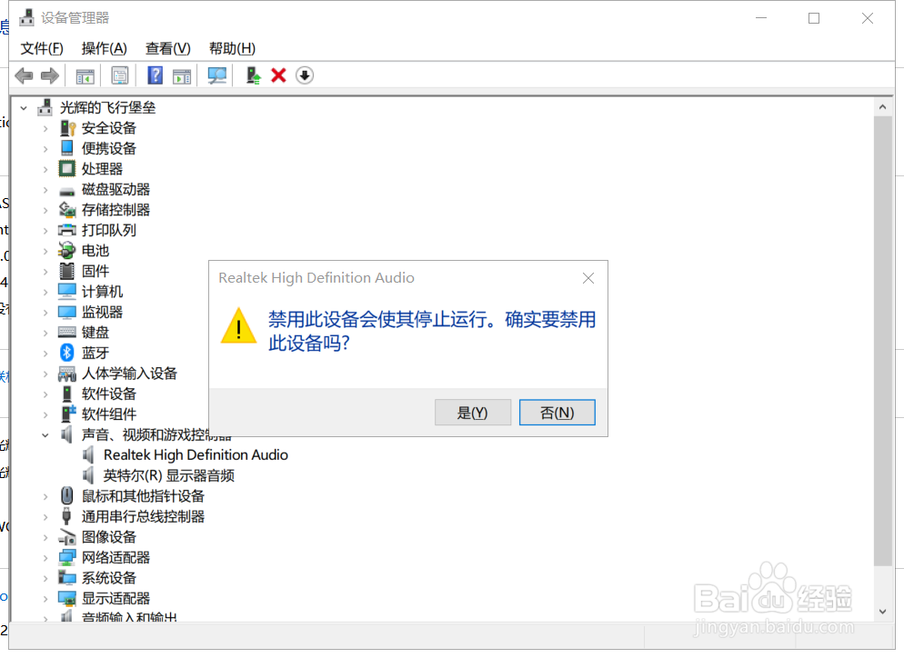
Task: Expand the 人体学输入设备 category chevron
Action: tap(45, 374)
